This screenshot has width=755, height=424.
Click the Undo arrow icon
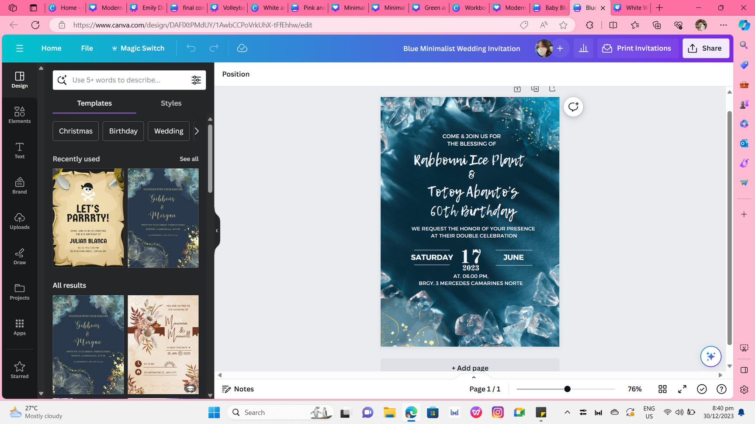click(191, 48)
